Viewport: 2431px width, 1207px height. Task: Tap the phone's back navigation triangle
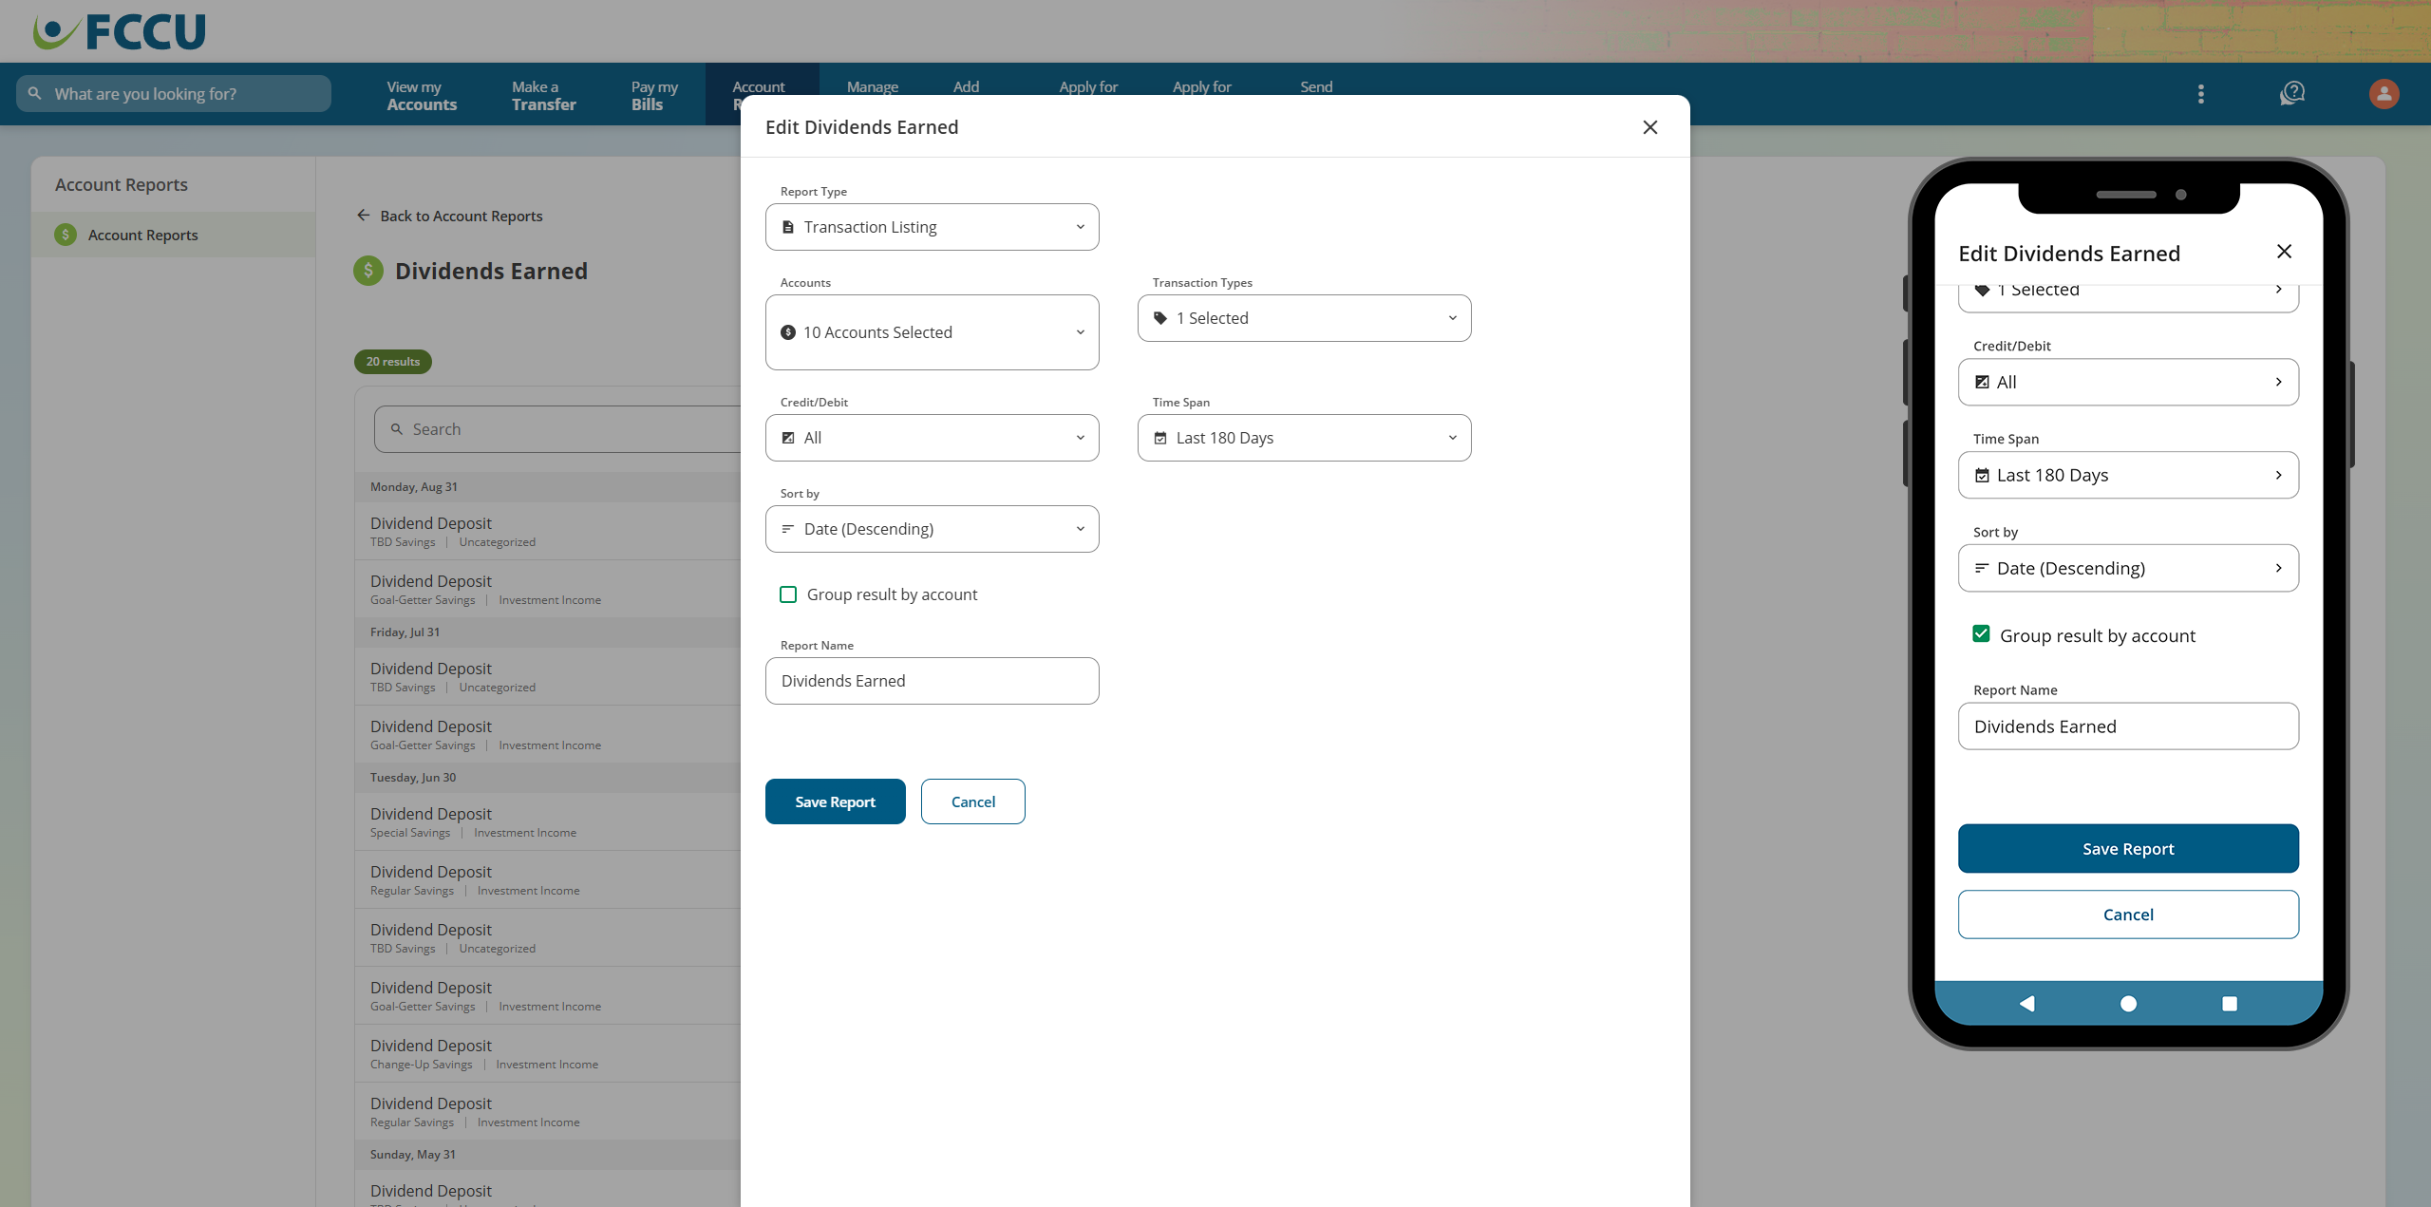[2026, 1004]
